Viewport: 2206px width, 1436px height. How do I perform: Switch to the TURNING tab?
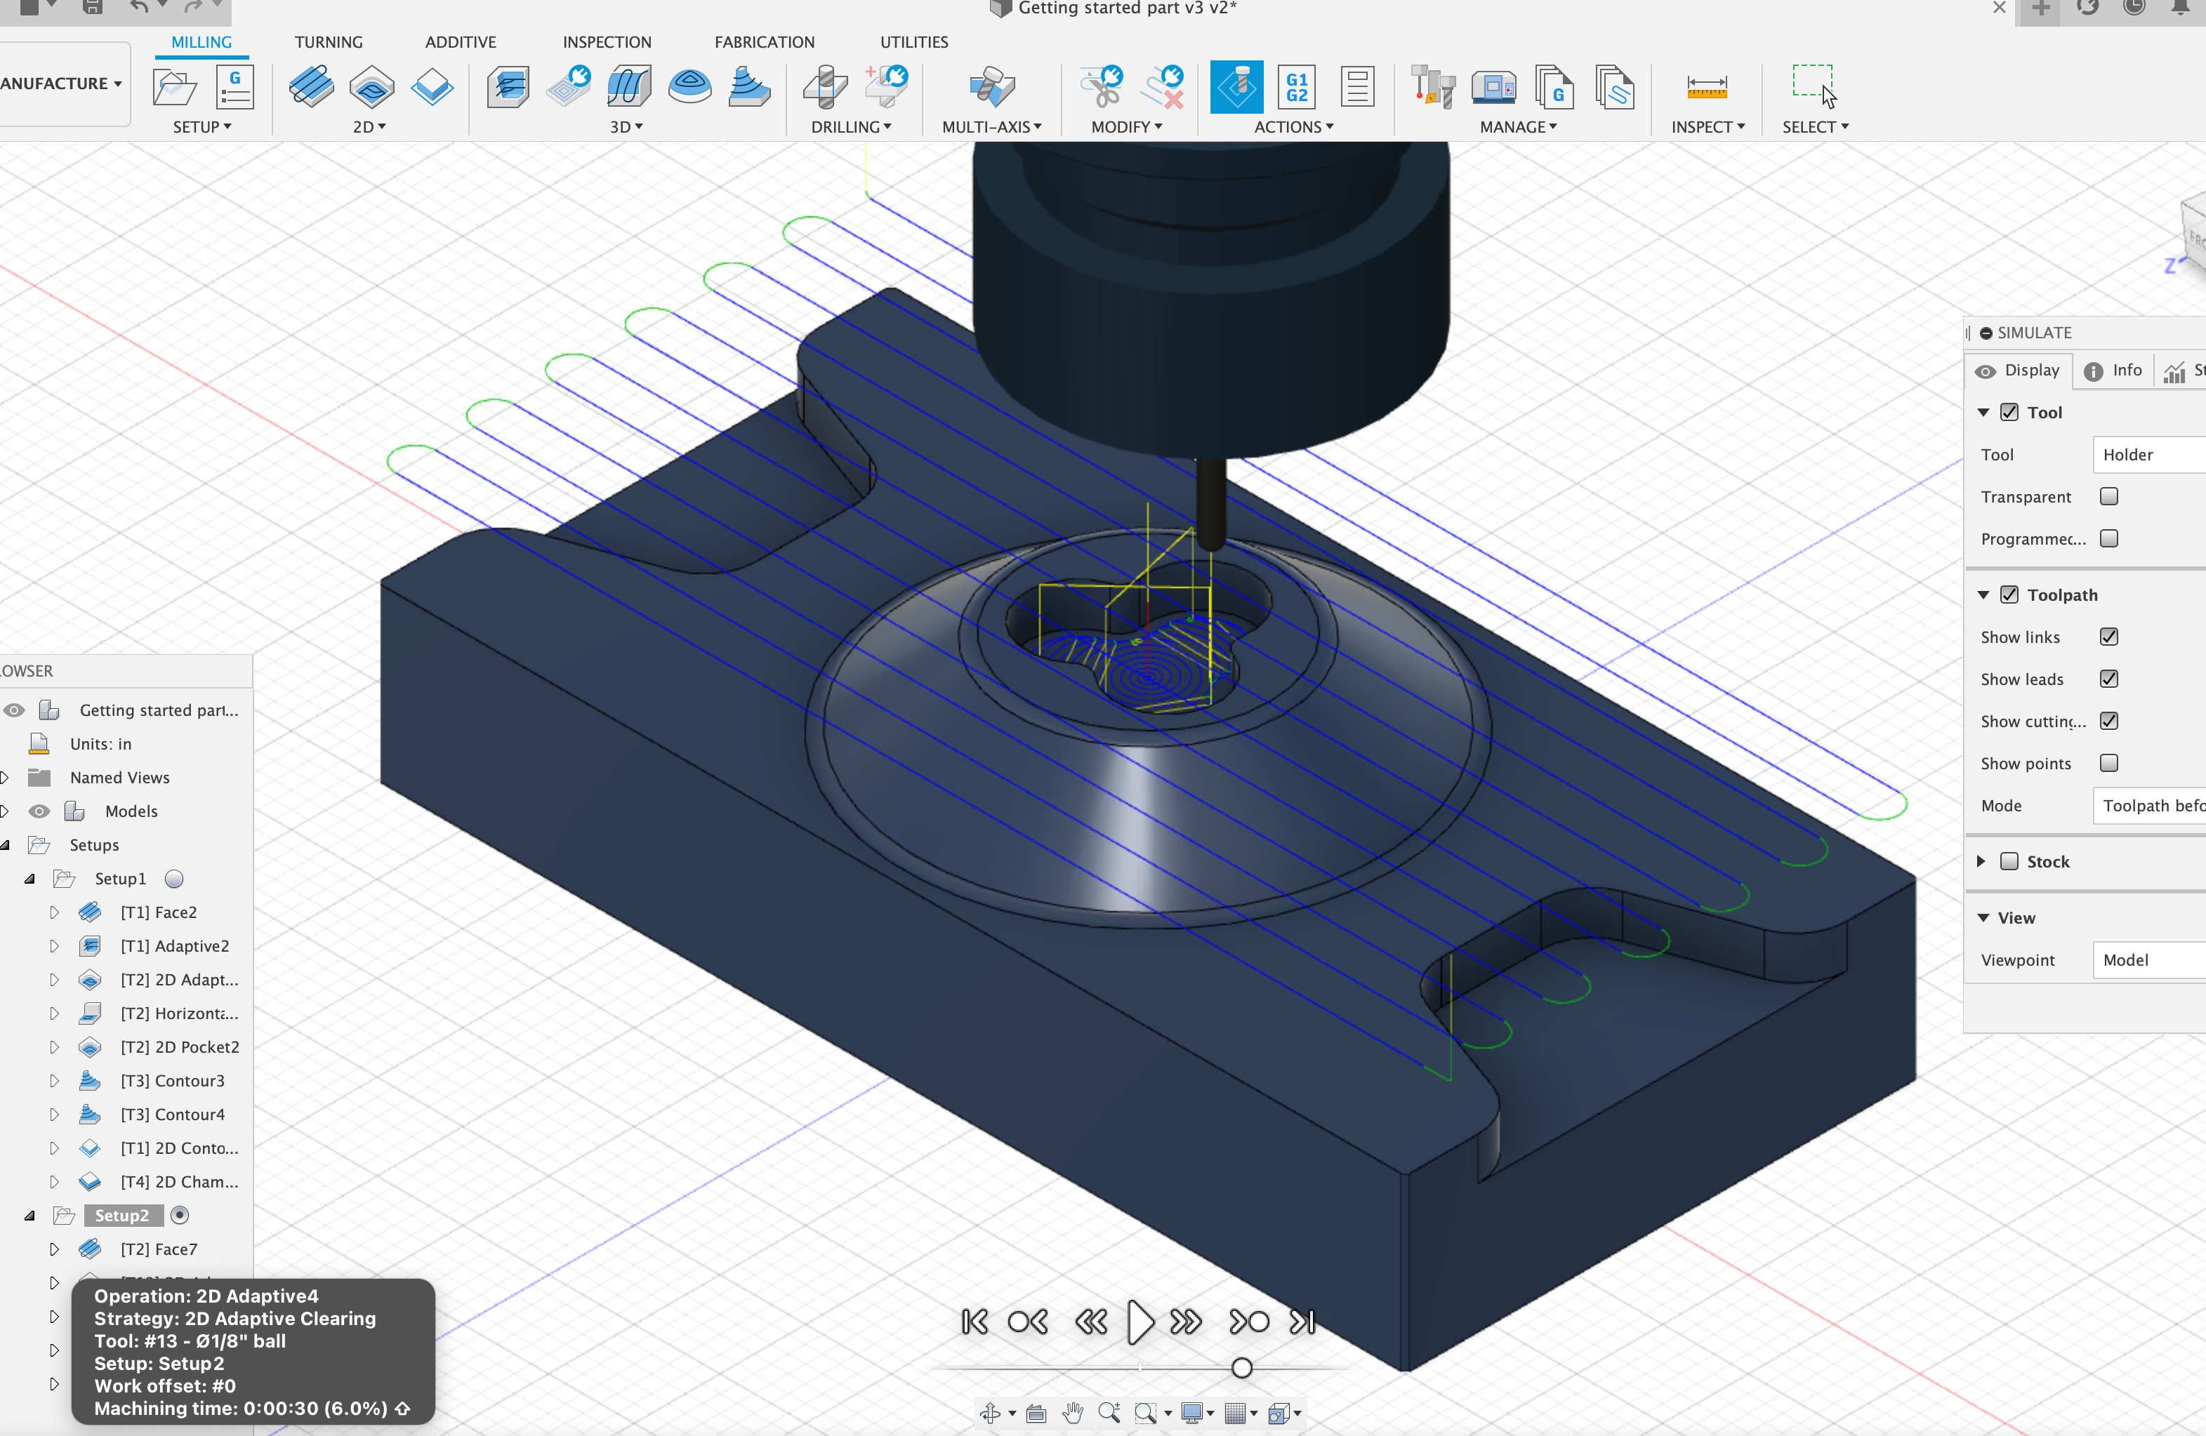point(328,41)
